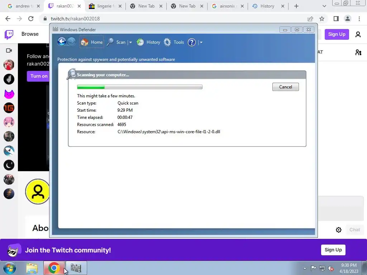The width and height of the screenshot is (367, 275).
Task: Click muted volume tray icon
Action: [x=331, y=268]
